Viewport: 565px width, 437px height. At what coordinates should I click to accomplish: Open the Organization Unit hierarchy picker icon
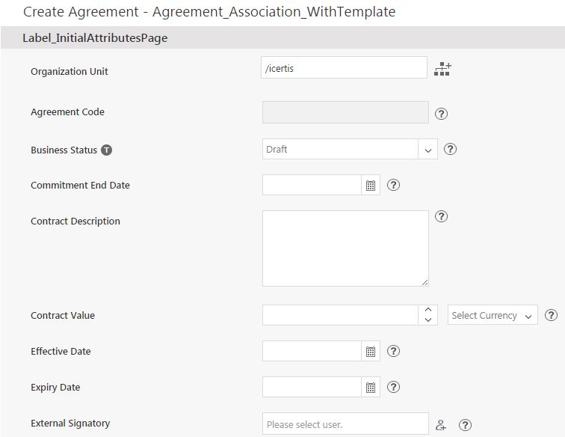442,69
